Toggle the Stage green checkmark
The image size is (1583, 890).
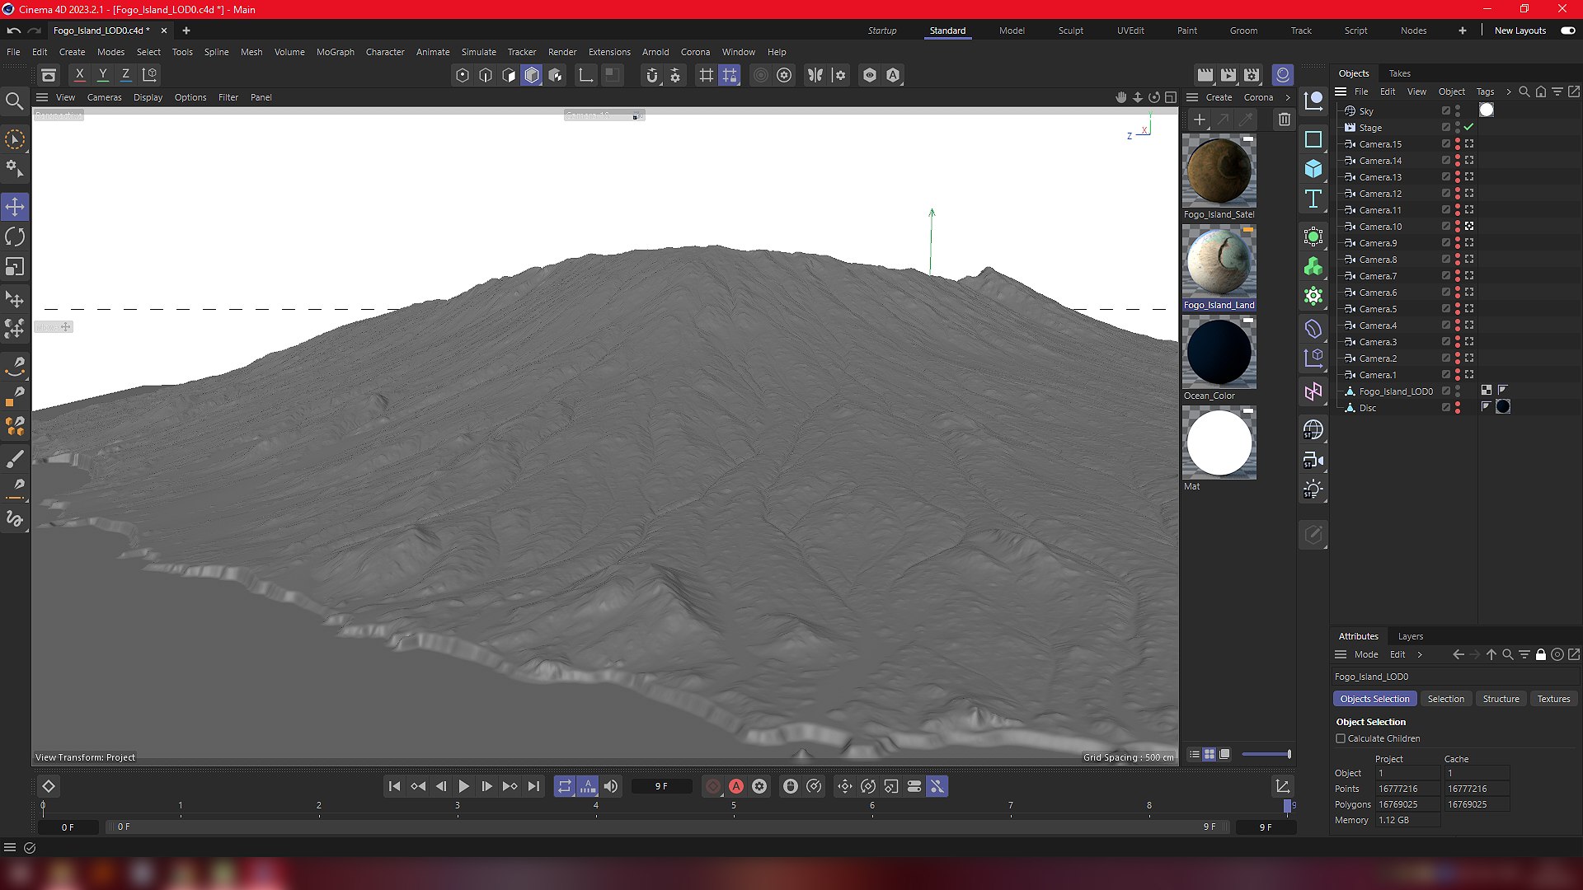1468,127
